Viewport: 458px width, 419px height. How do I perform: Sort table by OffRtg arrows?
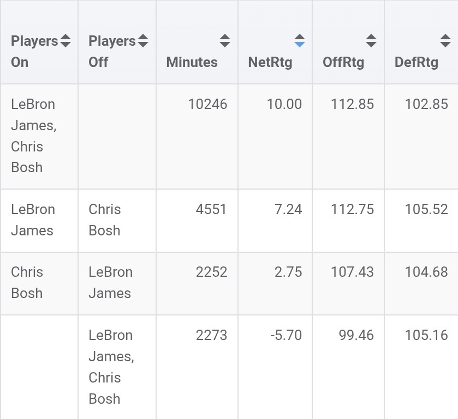tap(371, 40)
